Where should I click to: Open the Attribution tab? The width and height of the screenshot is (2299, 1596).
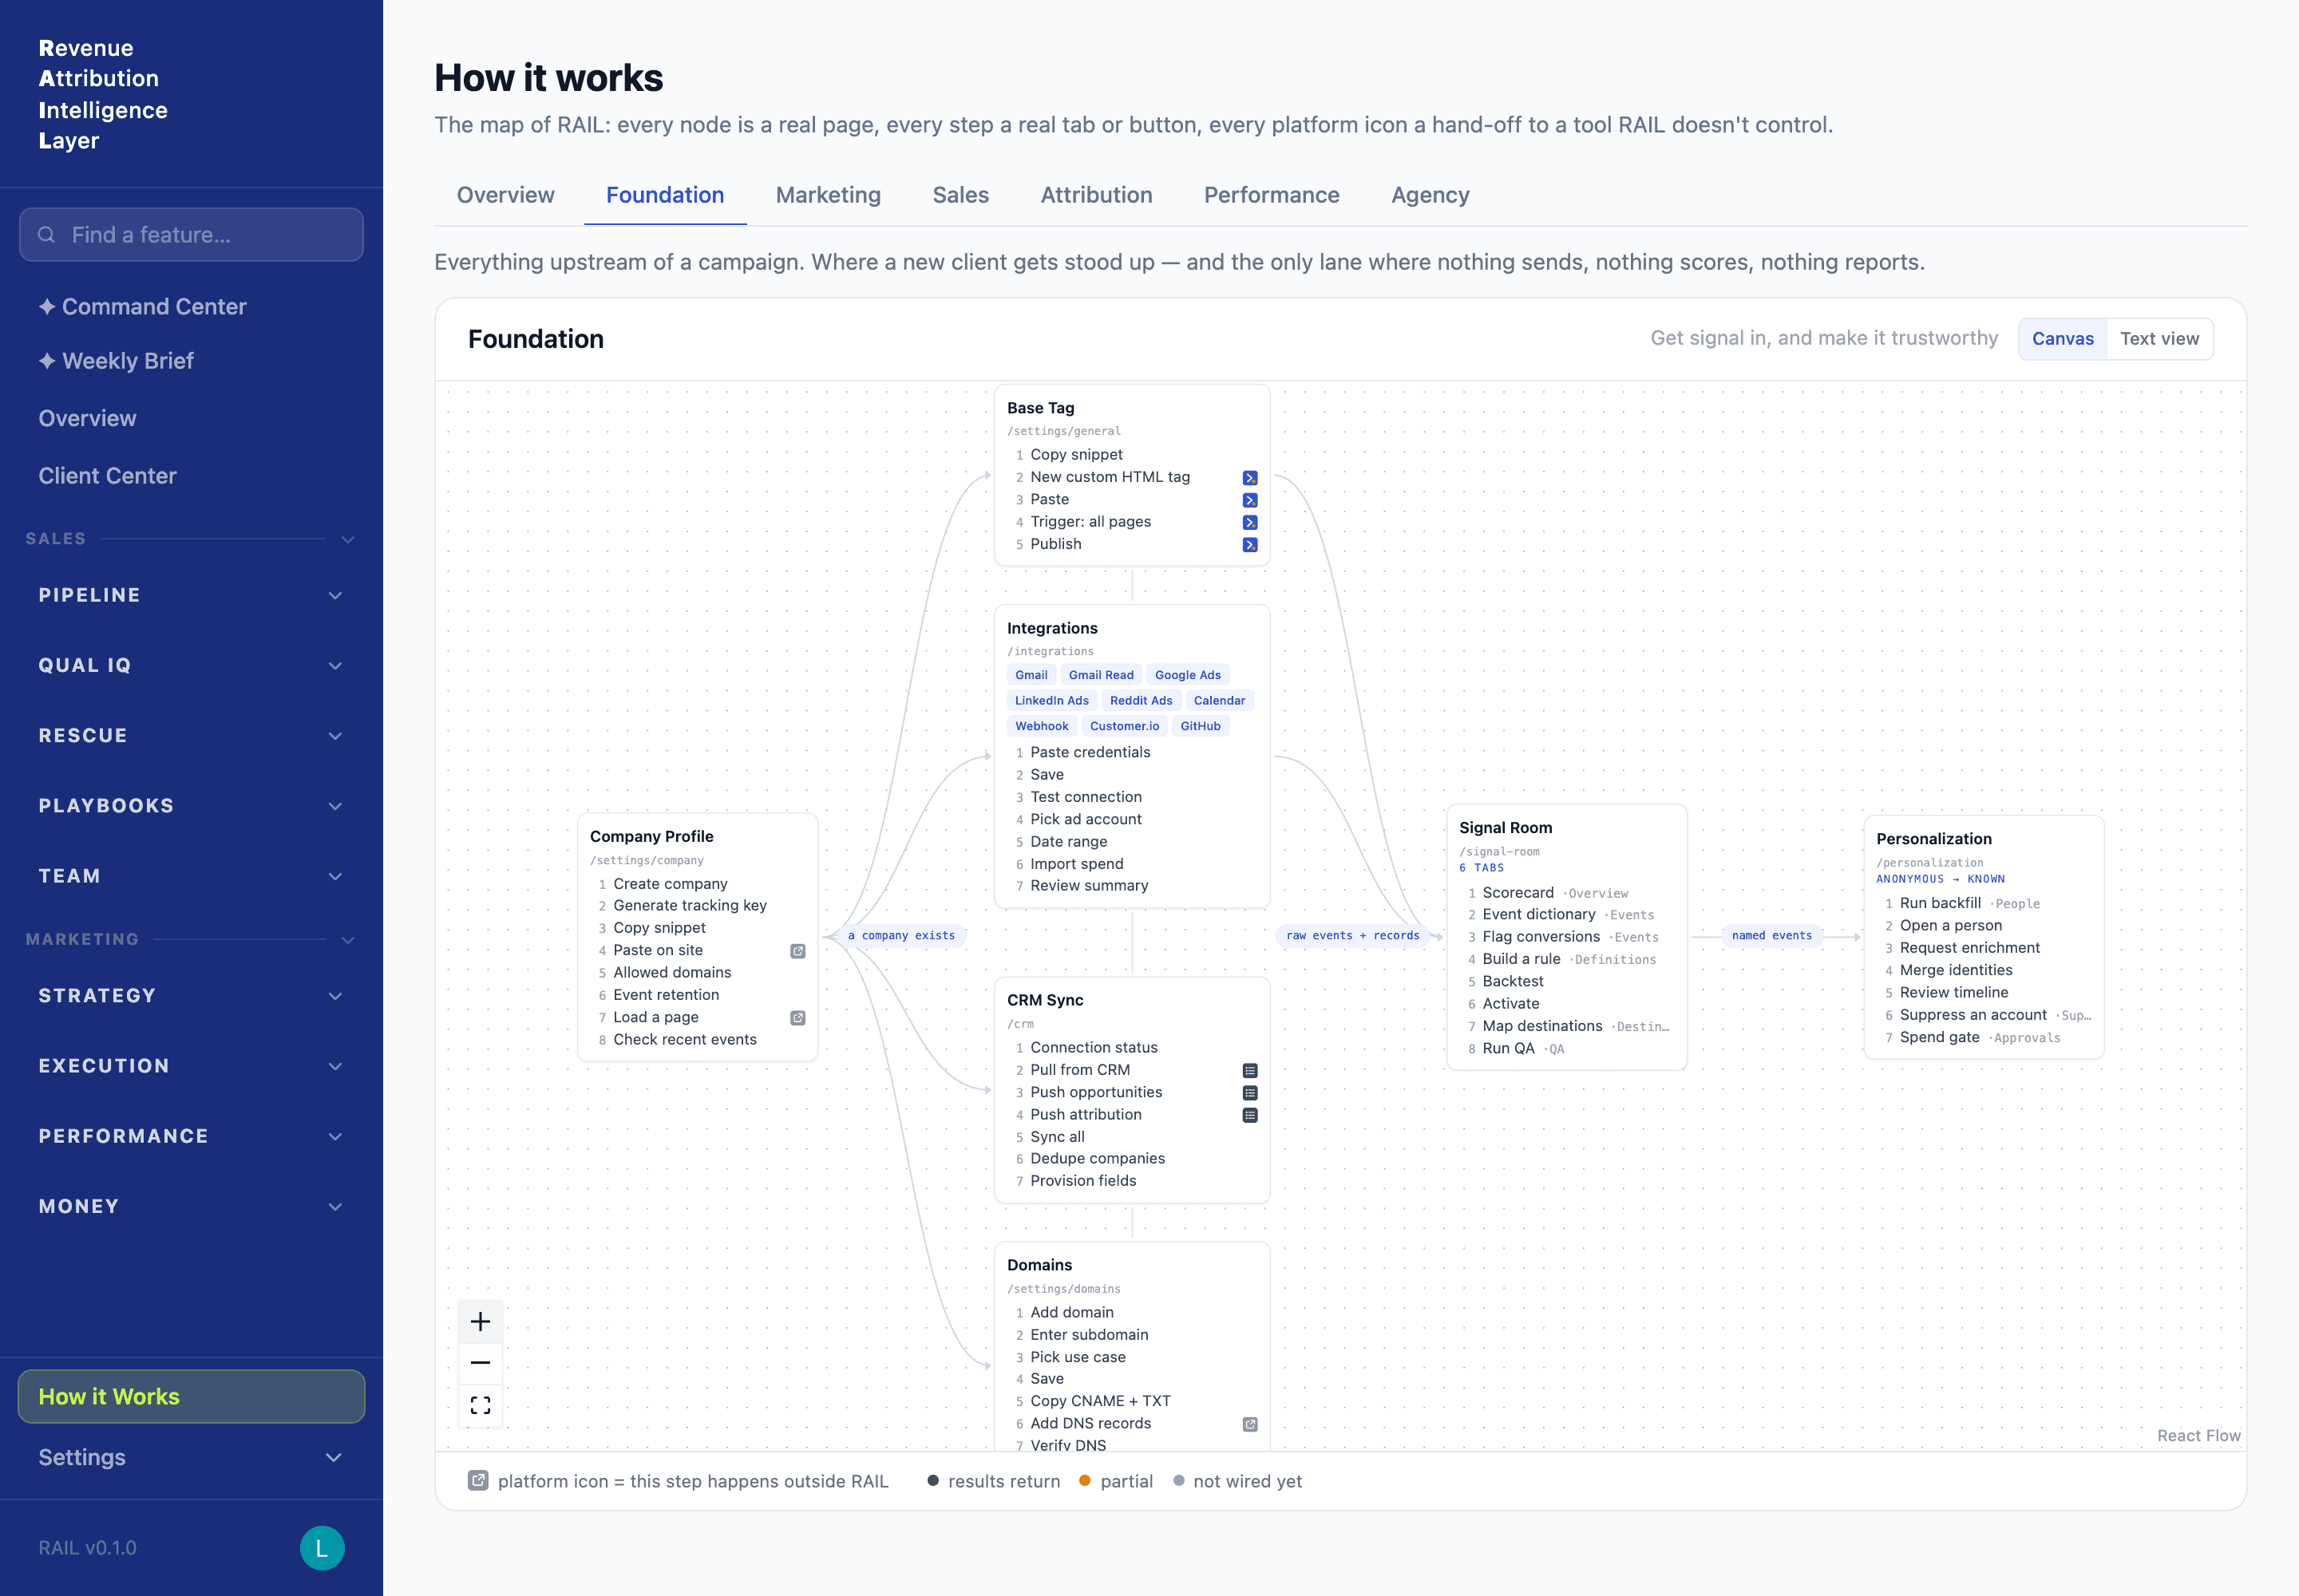tap(1097, 195)
